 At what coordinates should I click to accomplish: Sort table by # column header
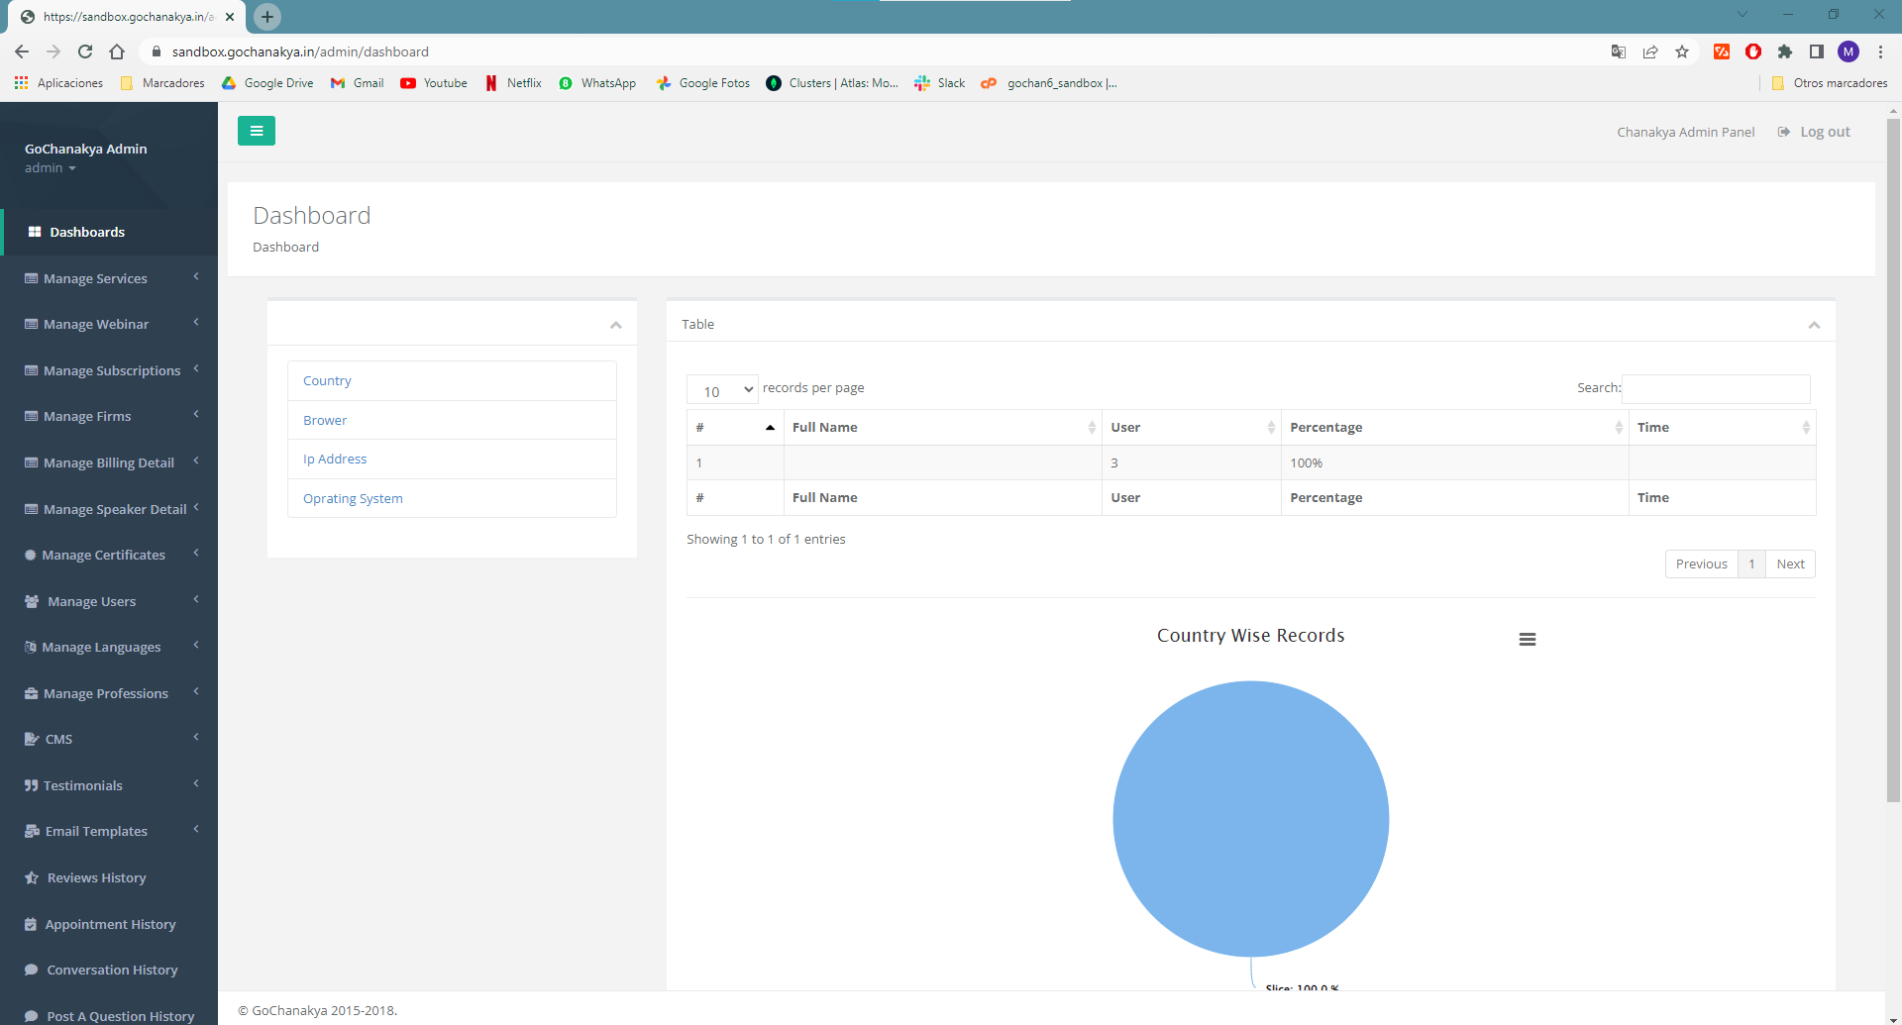(x=735, y=427)
